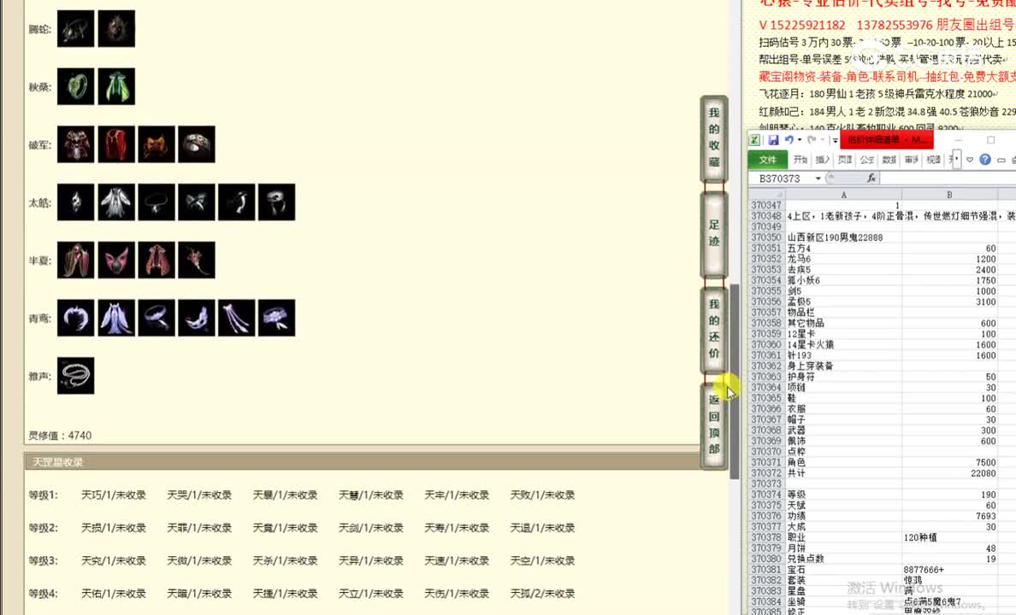This screenshot has width=1016, height=615.
Task: Open the Undo history dropdown arrow in Excel
Action: 799,140
